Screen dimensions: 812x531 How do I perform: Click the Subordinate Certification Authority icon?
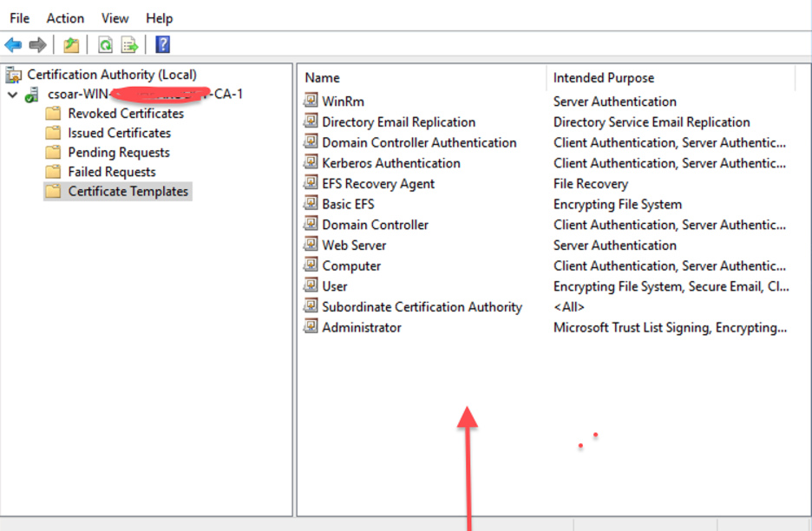point(311,306)
